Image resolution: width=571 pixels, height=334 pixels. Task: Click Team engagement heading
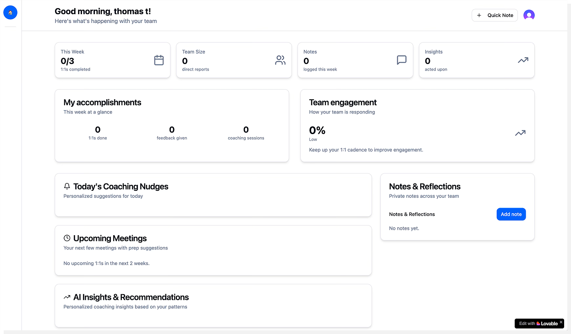point(343,102)
